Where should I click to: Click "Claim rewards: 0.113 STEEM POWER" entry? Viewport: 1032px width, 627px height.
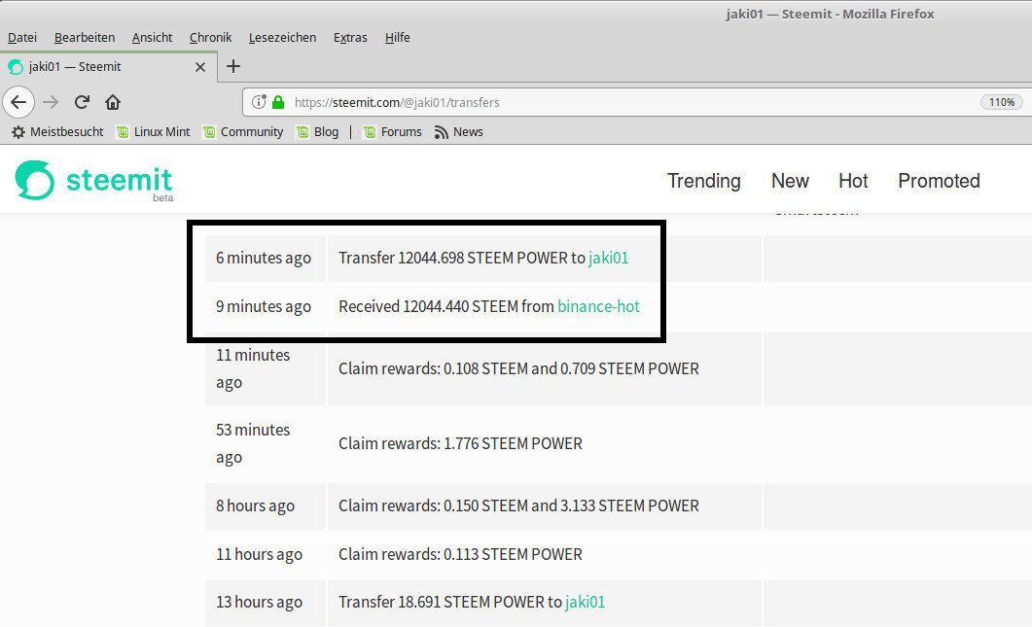click(x=460, y=555)
